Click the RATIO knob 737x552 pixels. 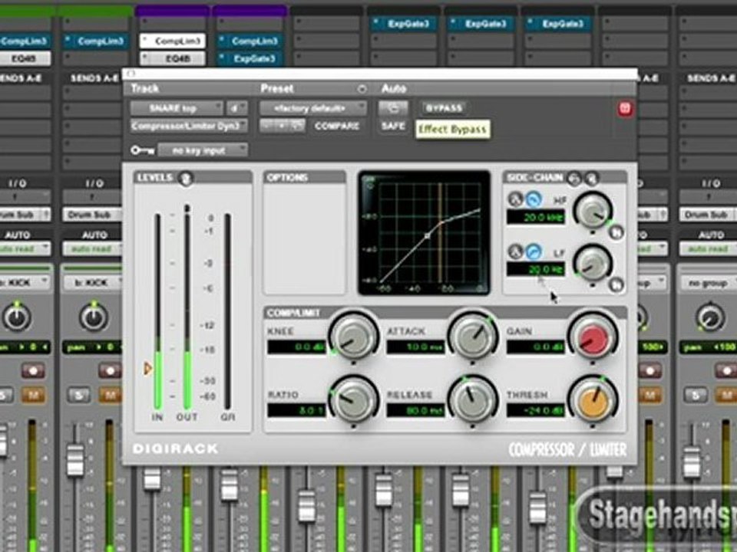coord(353,400)
